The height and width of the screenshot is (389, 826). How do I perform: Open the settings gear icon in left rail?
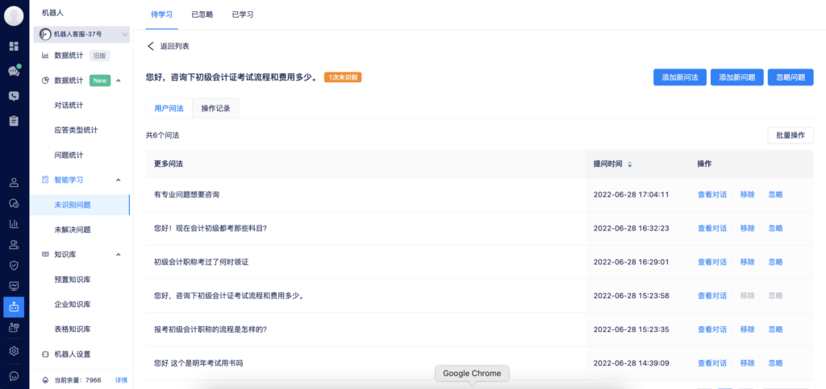pos(15,350)
